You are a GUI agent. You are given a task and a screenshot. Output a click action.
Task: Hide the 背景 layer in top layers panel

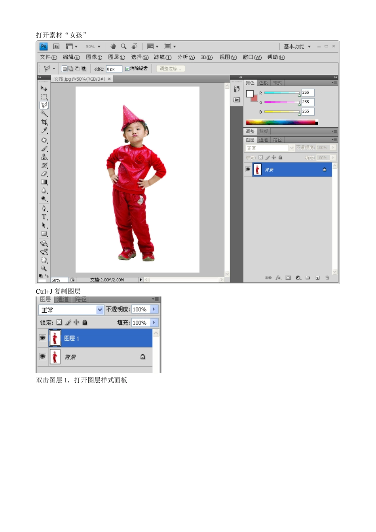click(x=248, y=169)
